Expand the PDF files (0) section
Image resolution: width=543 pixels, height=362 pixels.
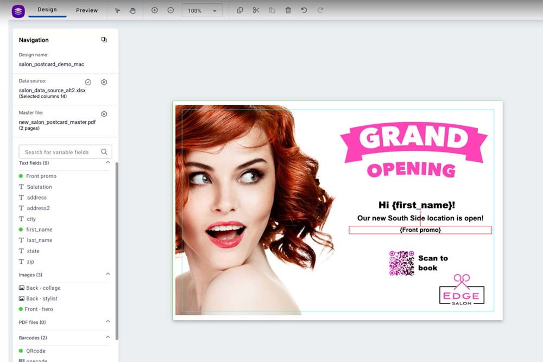[x=108, y=322]
